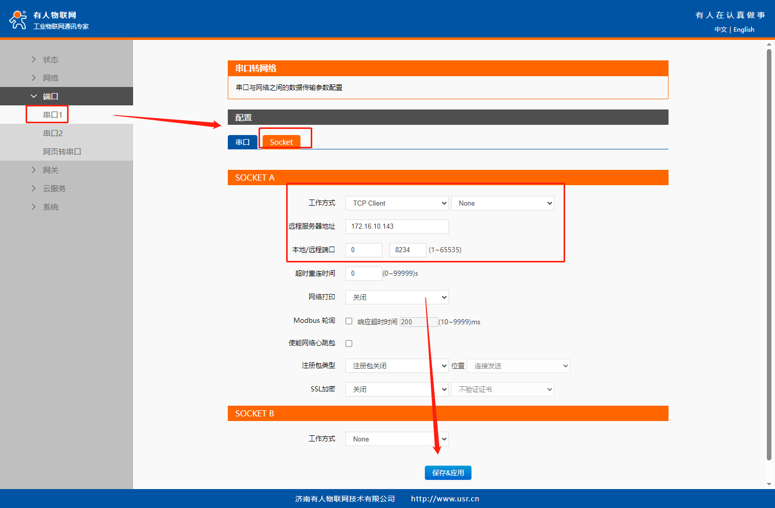Open the TCP Client work mode dropdown
The width and height of the screenshot is (775, 508).
pyautogui.click(x=397, y=203)
